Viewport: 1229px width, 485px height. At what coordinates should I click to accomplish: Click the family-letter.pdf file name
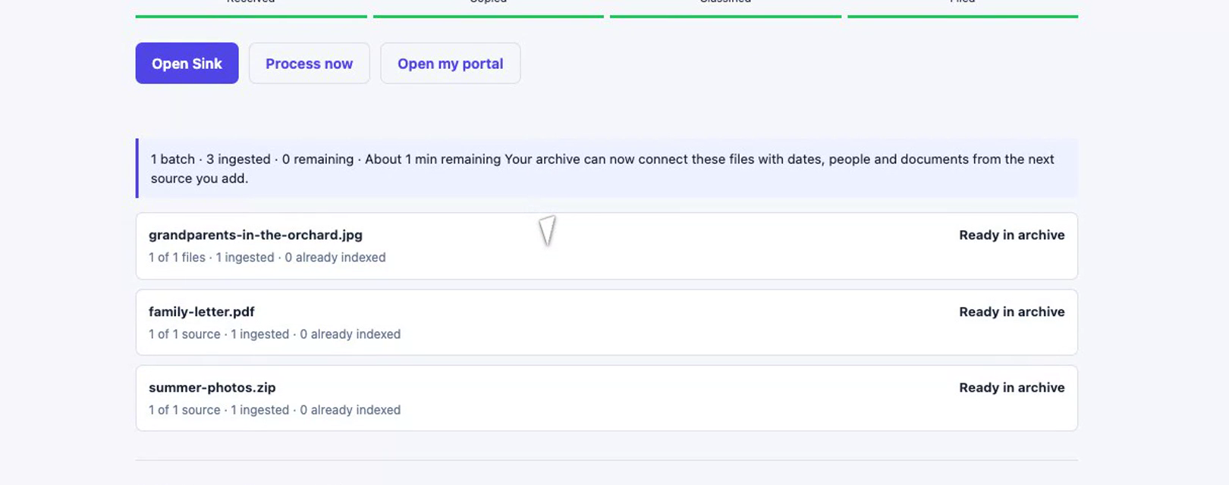pyautogui.click(x=202, y=311)
